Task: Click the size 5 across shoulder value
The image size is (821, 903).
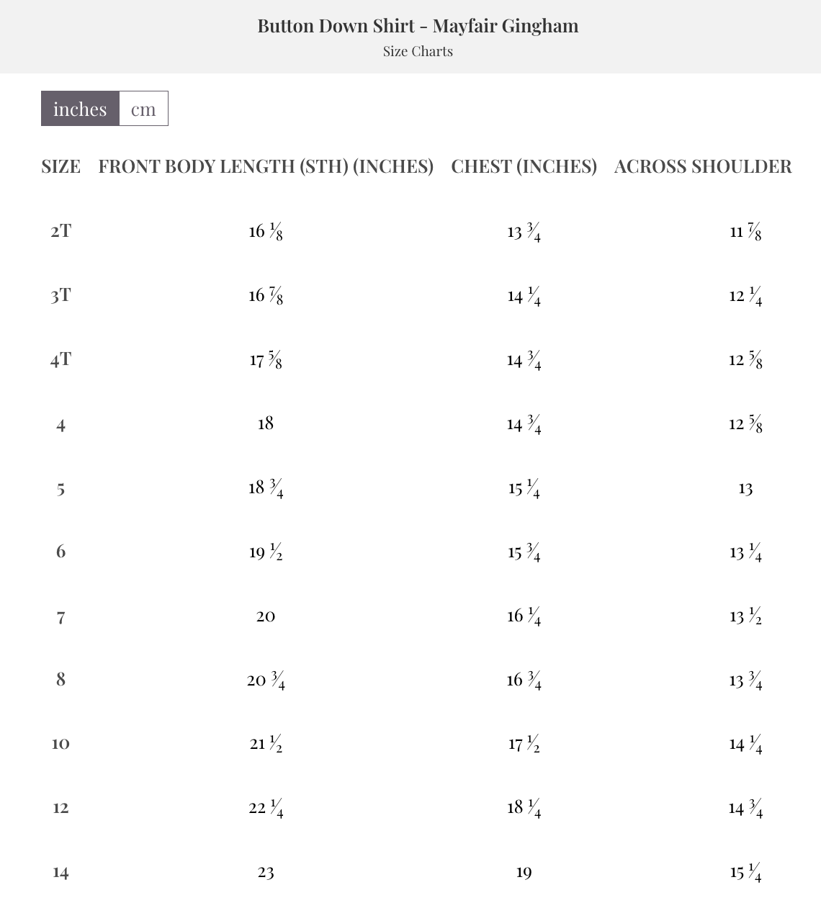Action: point(745,488)
